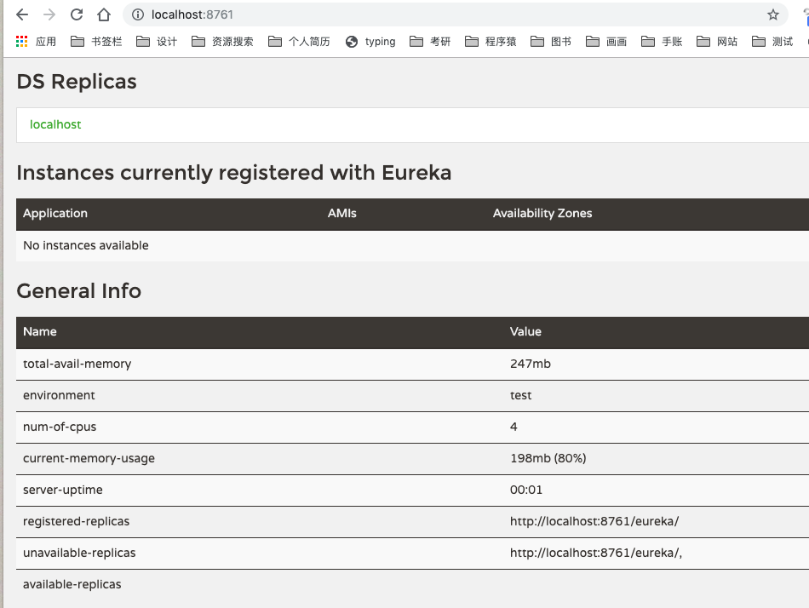The image size is (809, 608).
Task: Bookmark this page with the star icon
Action: click(x=772, y=14)
